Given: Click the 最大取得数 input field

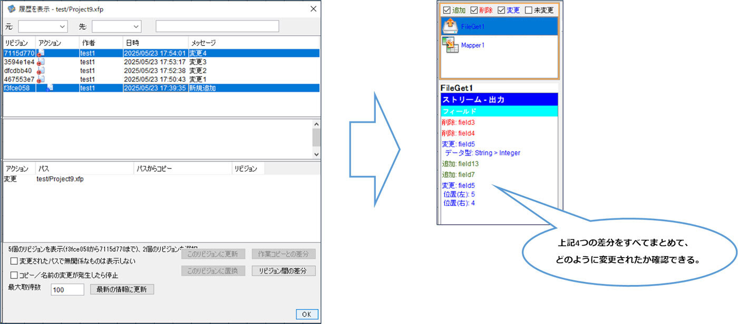Looking at the screenshot, I should (x=67, y=290).
